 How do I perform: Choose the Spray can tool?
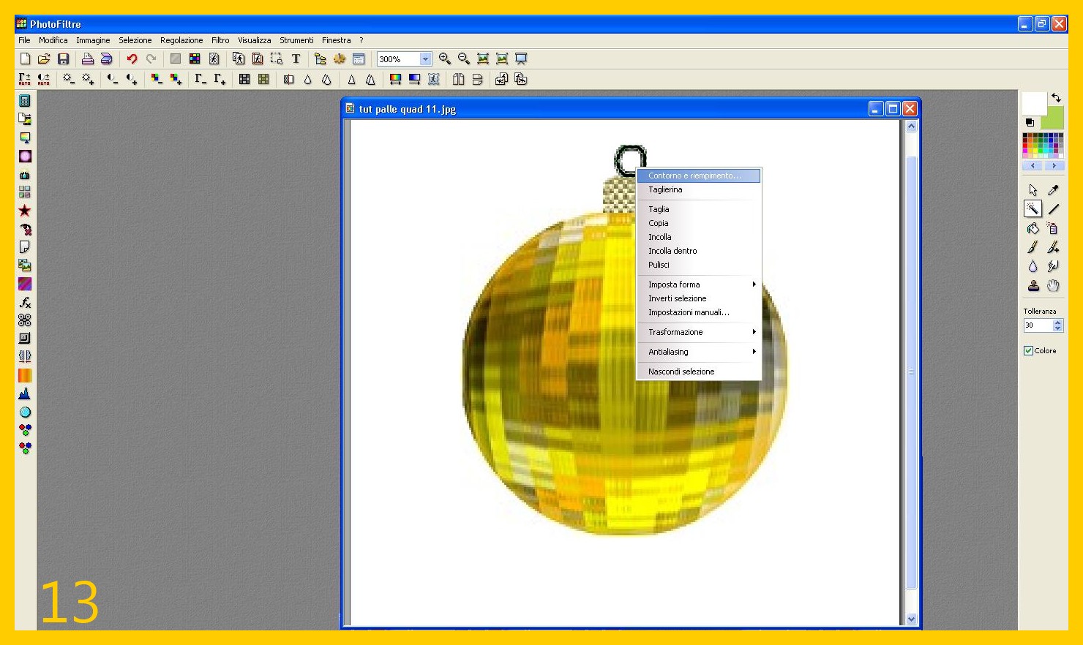(1053, 228)
